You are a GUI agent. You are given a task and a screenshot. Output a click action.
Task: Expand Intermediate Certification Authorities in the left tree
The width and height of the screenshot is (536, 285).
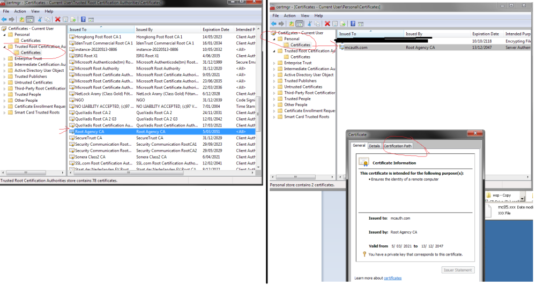(x=4, y=64)
